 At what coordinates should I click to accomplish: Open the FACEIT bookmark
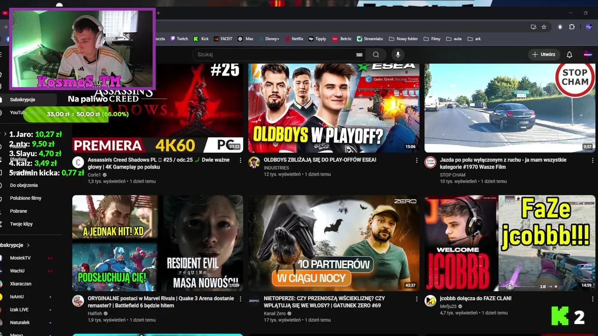click(223, 39)
